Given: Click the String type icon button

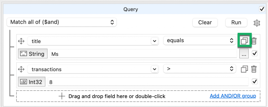Looking at the screenshot, I should tap(33, 54).
